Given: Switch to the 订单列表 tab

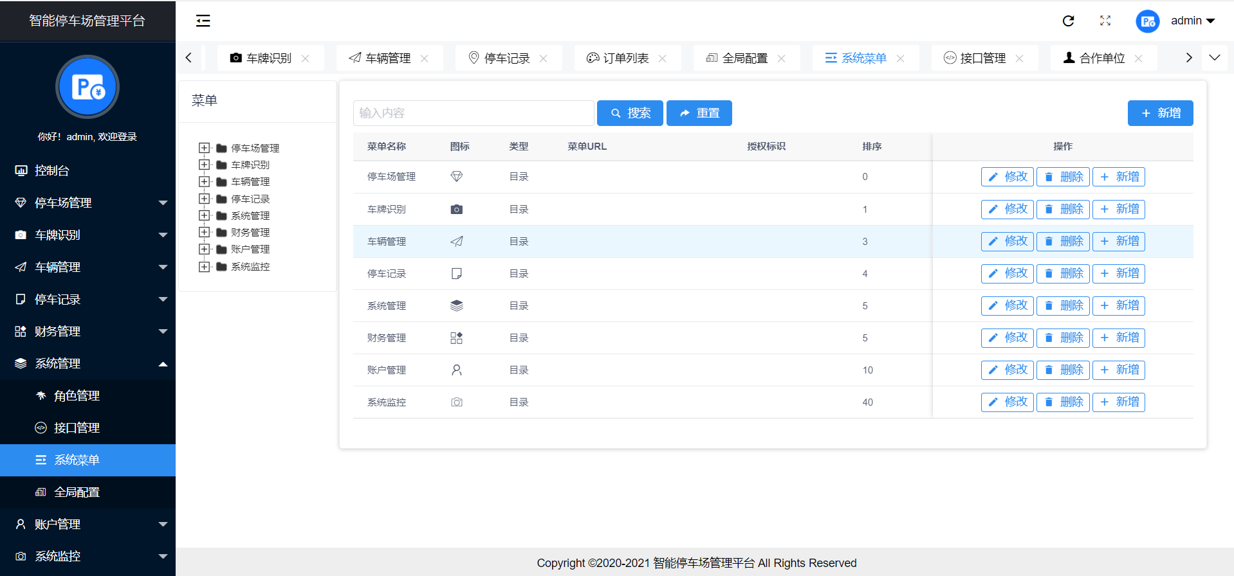Looking at the screenshot, I should tap(625, 59).
